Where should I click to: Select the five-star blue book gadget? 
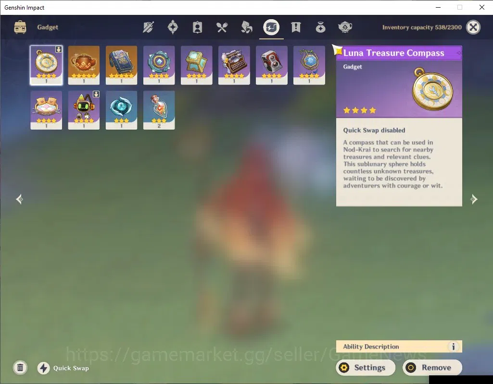(x=121, y=65)
